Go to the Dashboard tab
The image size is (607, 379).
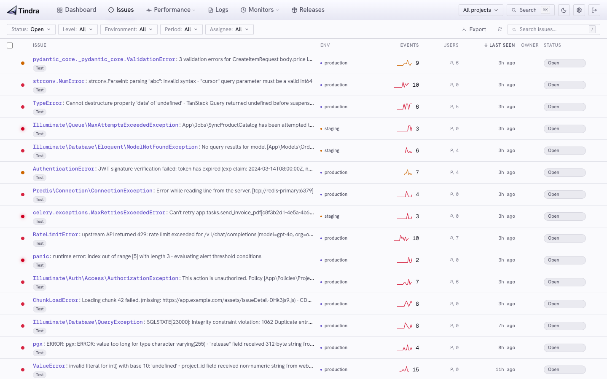click(77, 10)
